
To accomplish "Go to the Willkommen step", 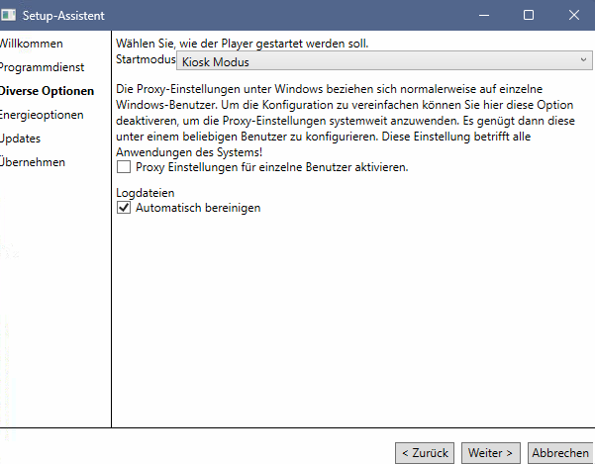I will [x=31, y=44].
